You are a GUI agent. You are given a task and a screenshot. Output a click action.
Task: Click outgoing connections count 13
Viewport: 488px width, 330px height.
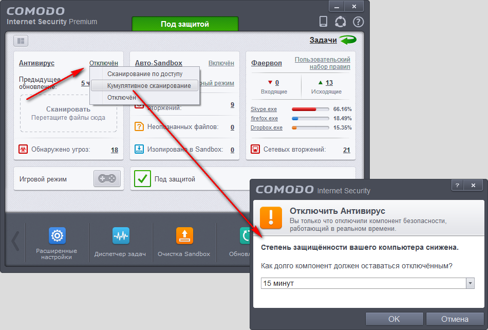click(329, 83)
